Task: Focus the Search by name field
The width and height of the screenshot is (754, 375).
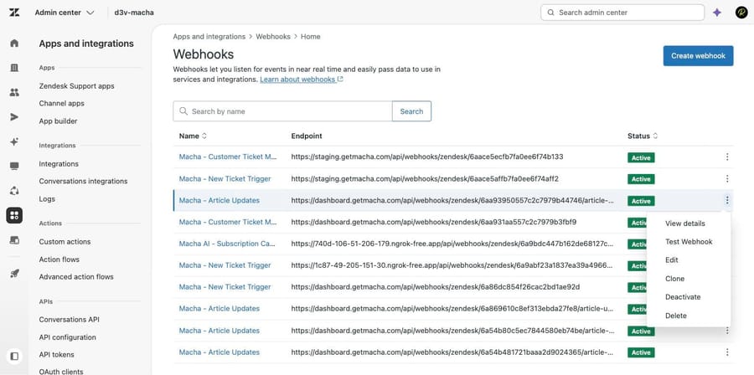Action: [x=283, y=111]
